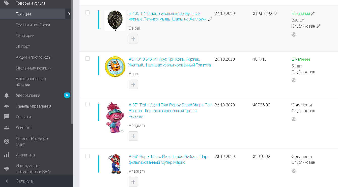Edit the Belbal balloon title via pencil icon
Image resolution: width=338 pixels, height=187 pixels.
coord(210,19)
